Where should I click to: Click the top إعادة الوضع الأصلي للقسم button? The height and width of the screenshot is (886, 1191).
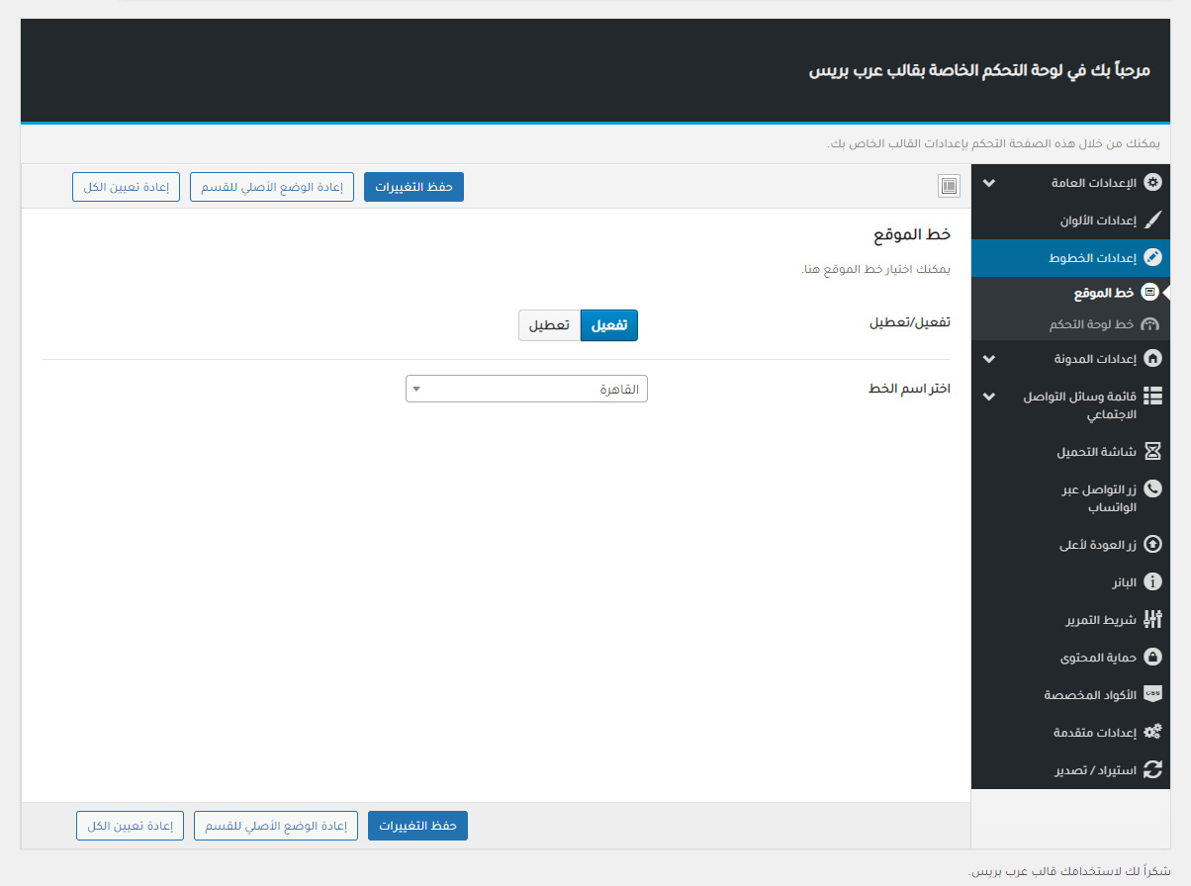click(x=272, y=187)
